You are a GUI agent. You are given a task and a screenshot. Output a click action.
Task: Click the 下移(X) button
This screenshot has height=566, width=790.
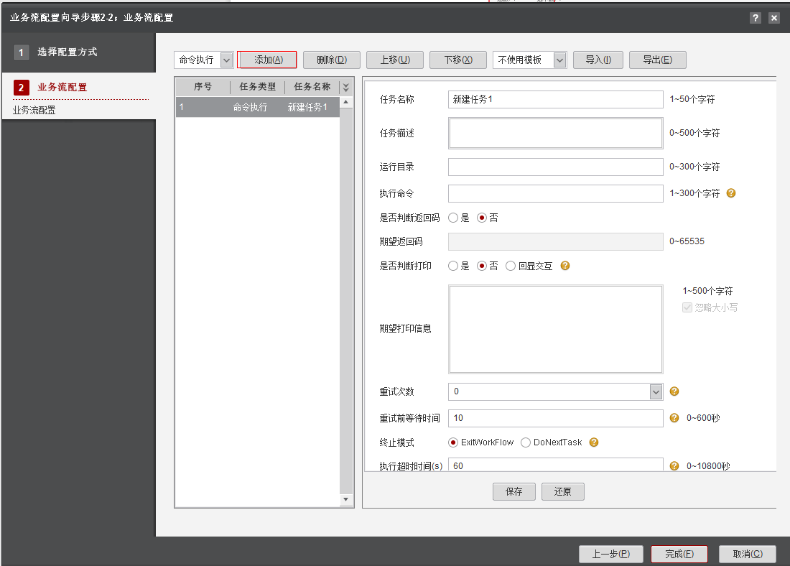point(458,60)
